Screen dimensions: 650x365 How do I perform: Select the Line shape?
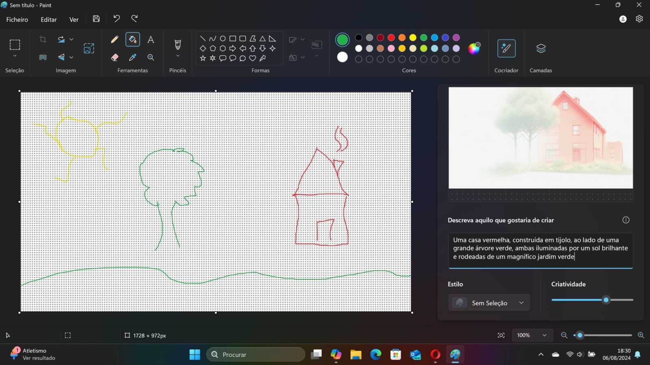pyautogui.click(x=203, y=39)
